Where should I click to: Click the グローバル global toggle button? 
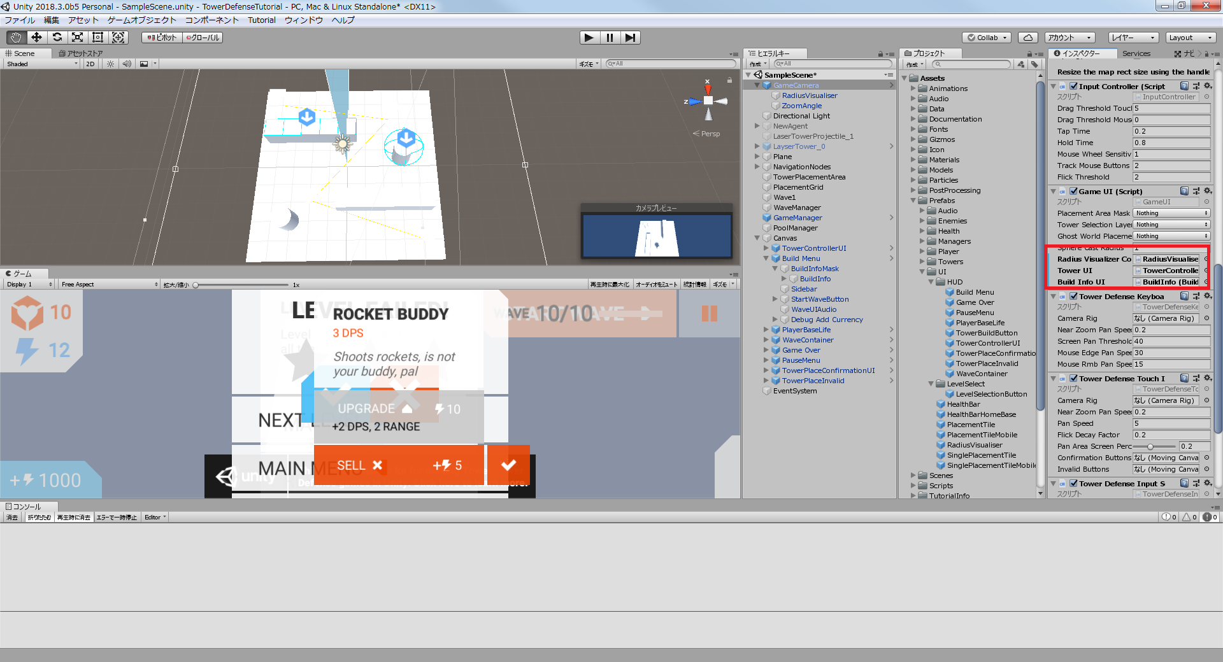[x=203, y=38]
